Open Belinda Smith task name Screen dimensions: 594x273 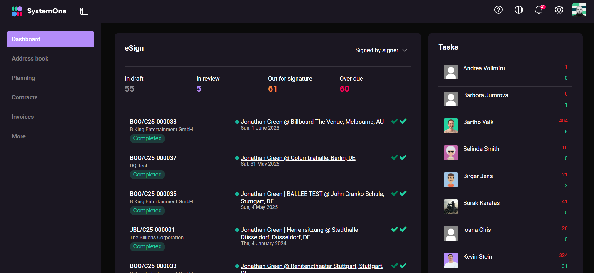point(481,149)
